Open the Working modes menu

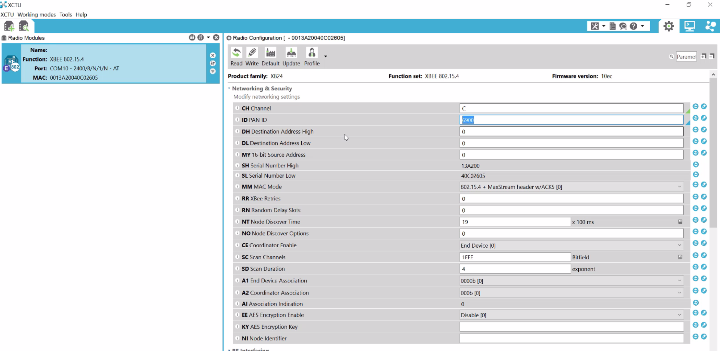point(36,14)
